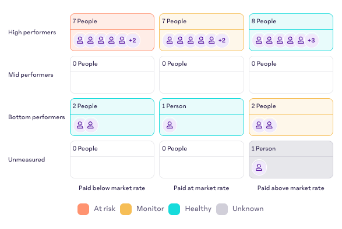Click the single avatar in the Unmeasured 1 Person cell
342x229 pixels.
pos(259,167)
